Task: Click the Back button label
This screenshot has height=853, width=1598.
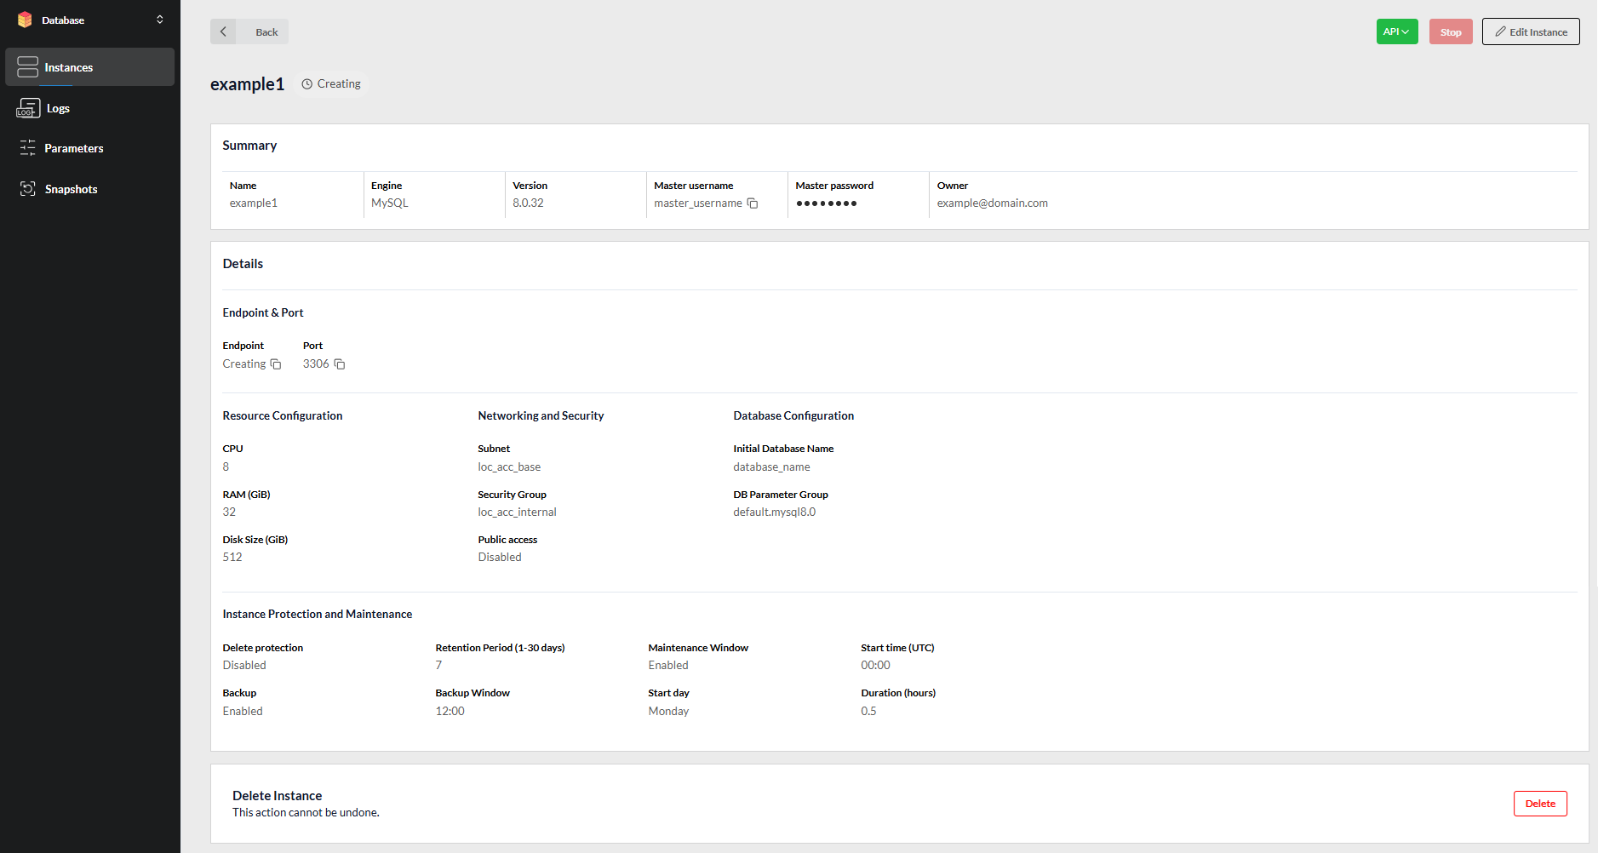Action: [266, 32]
